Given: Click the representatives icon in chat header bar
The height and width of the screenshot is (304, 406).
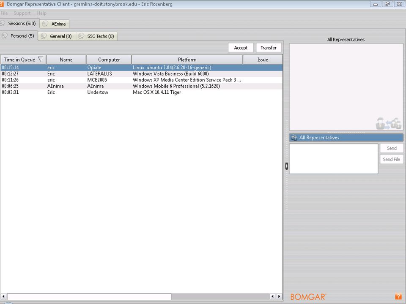Looking at the screenshot, I should point(294,138).
